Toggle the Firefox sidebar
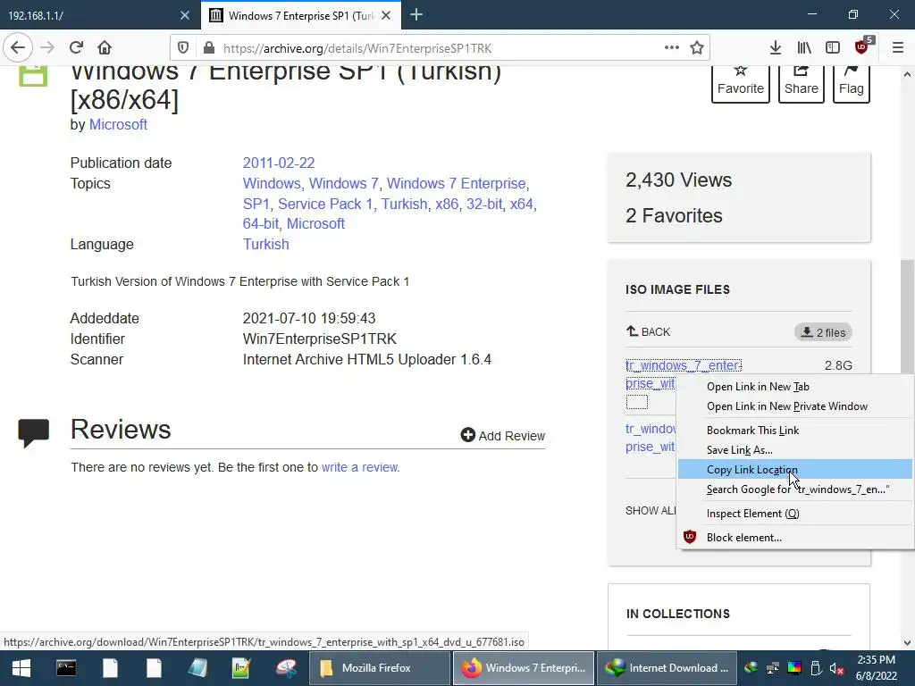This screenshot has width=915, height=686. pyautogui.click(x=833, y=48)
